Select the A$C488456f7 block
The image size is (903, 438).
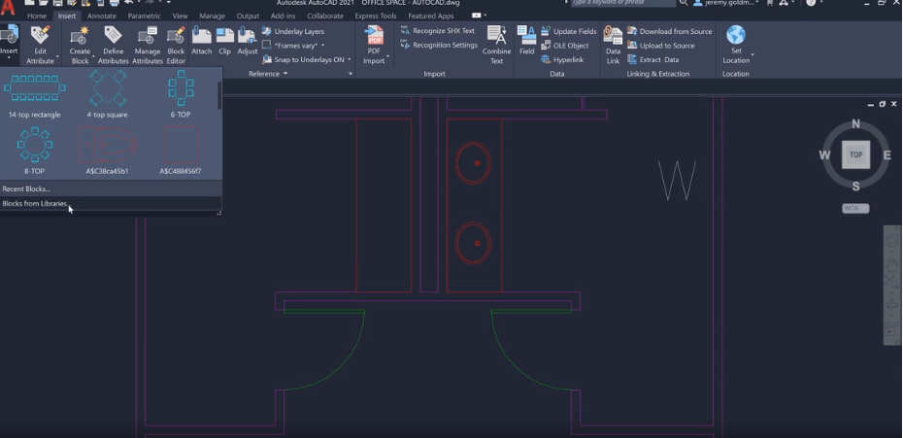(181, 151)
